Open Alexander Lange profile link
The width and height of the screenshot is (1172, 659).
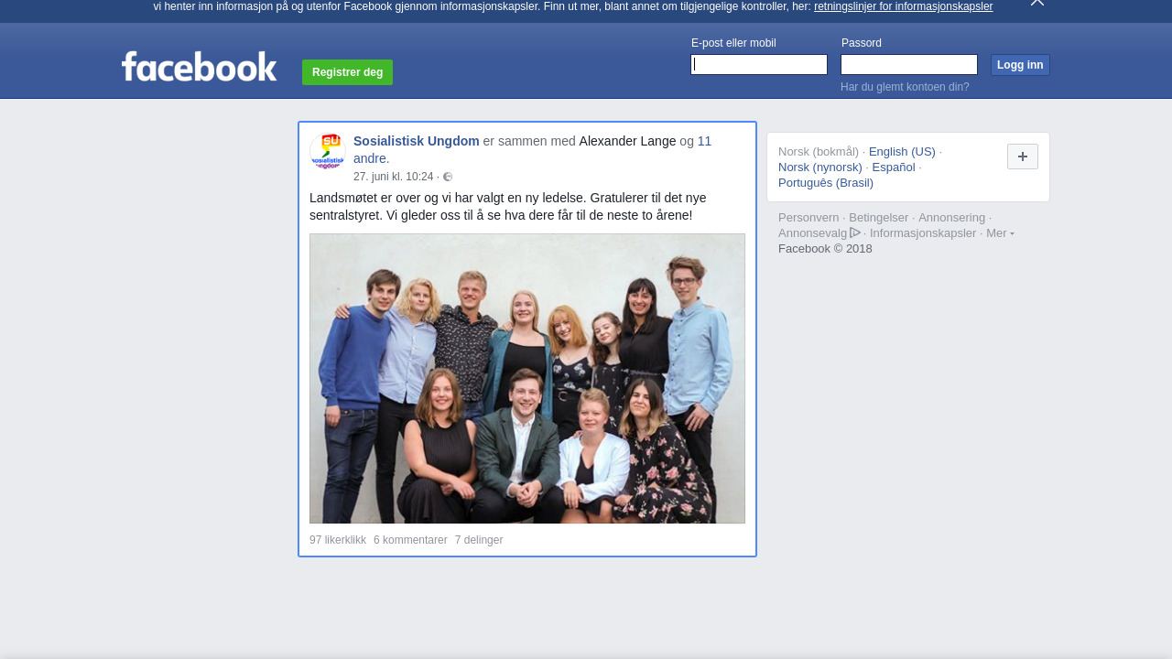point(627,141)
